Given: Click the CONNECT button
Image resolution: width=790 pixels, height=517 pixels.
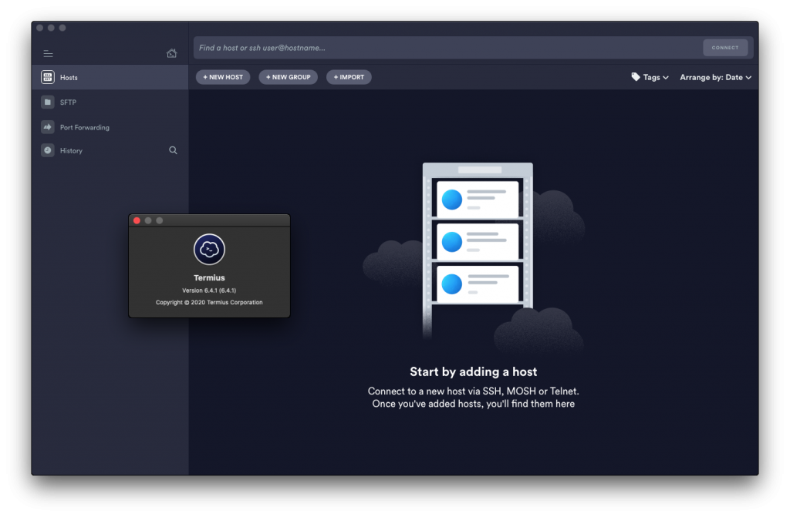Looking at the screenshot, I should click(725, 47).
